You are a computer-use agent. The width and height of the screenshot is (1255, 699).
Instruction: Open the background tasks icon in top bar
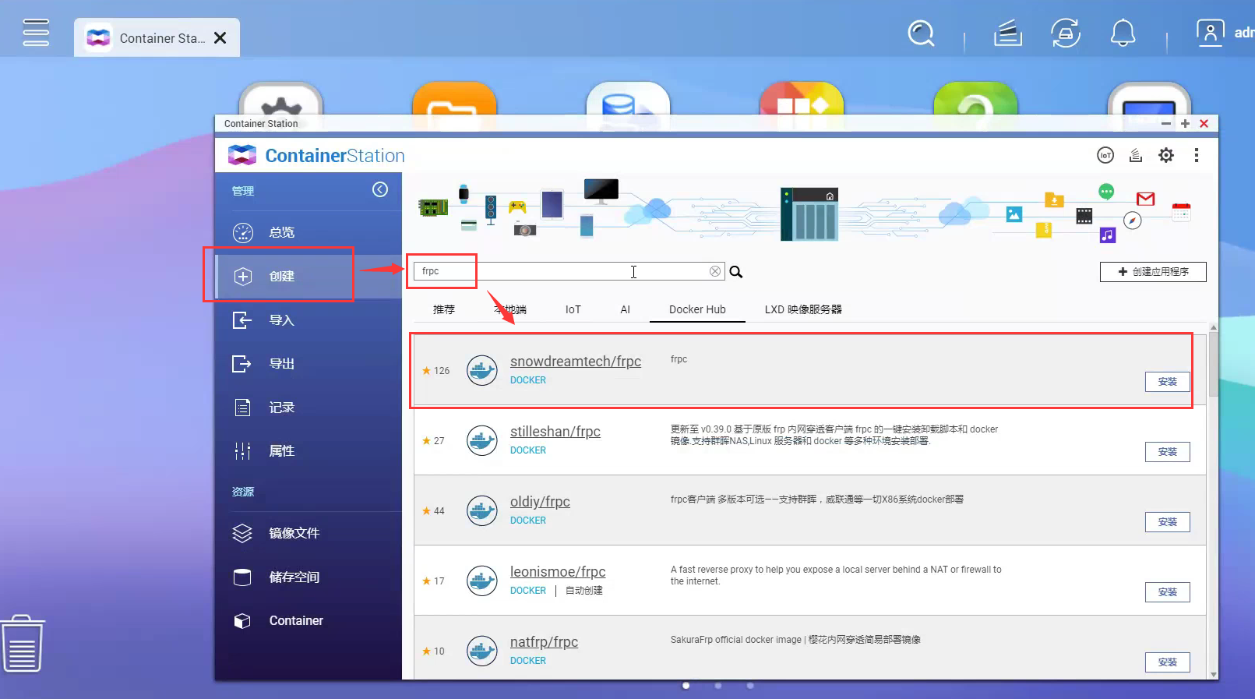pos(1008,34)
